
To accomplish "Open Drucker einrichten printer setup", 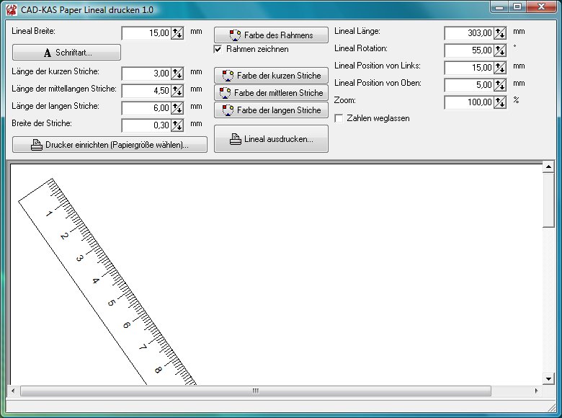I will [110, 145].
